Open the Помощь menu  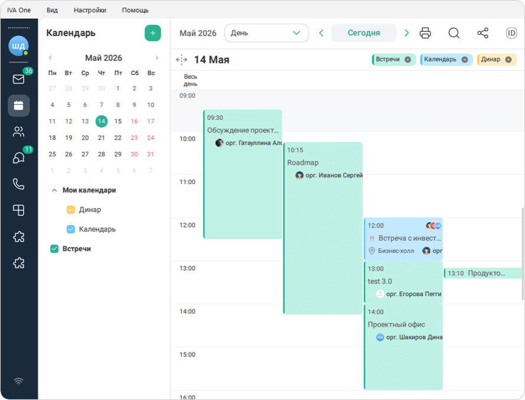point(135,10)
